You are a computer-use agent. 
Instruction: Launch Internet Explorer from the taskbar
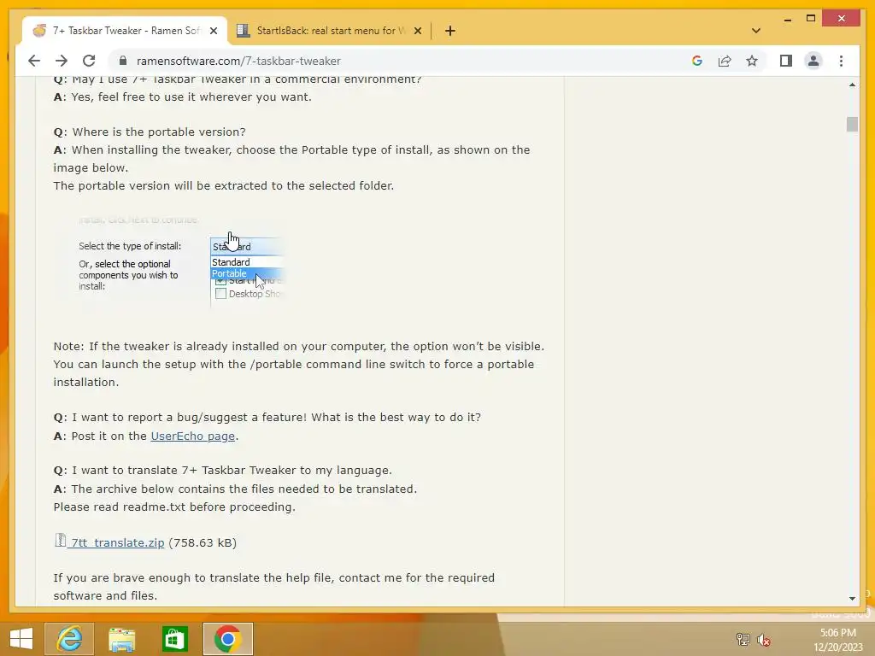pyautogui.click(x=70, y=639)
